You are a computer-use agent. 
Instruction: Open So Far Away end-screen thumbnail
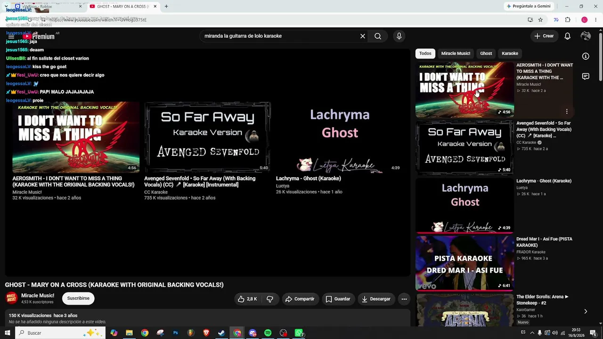click(x=207, y=137)
